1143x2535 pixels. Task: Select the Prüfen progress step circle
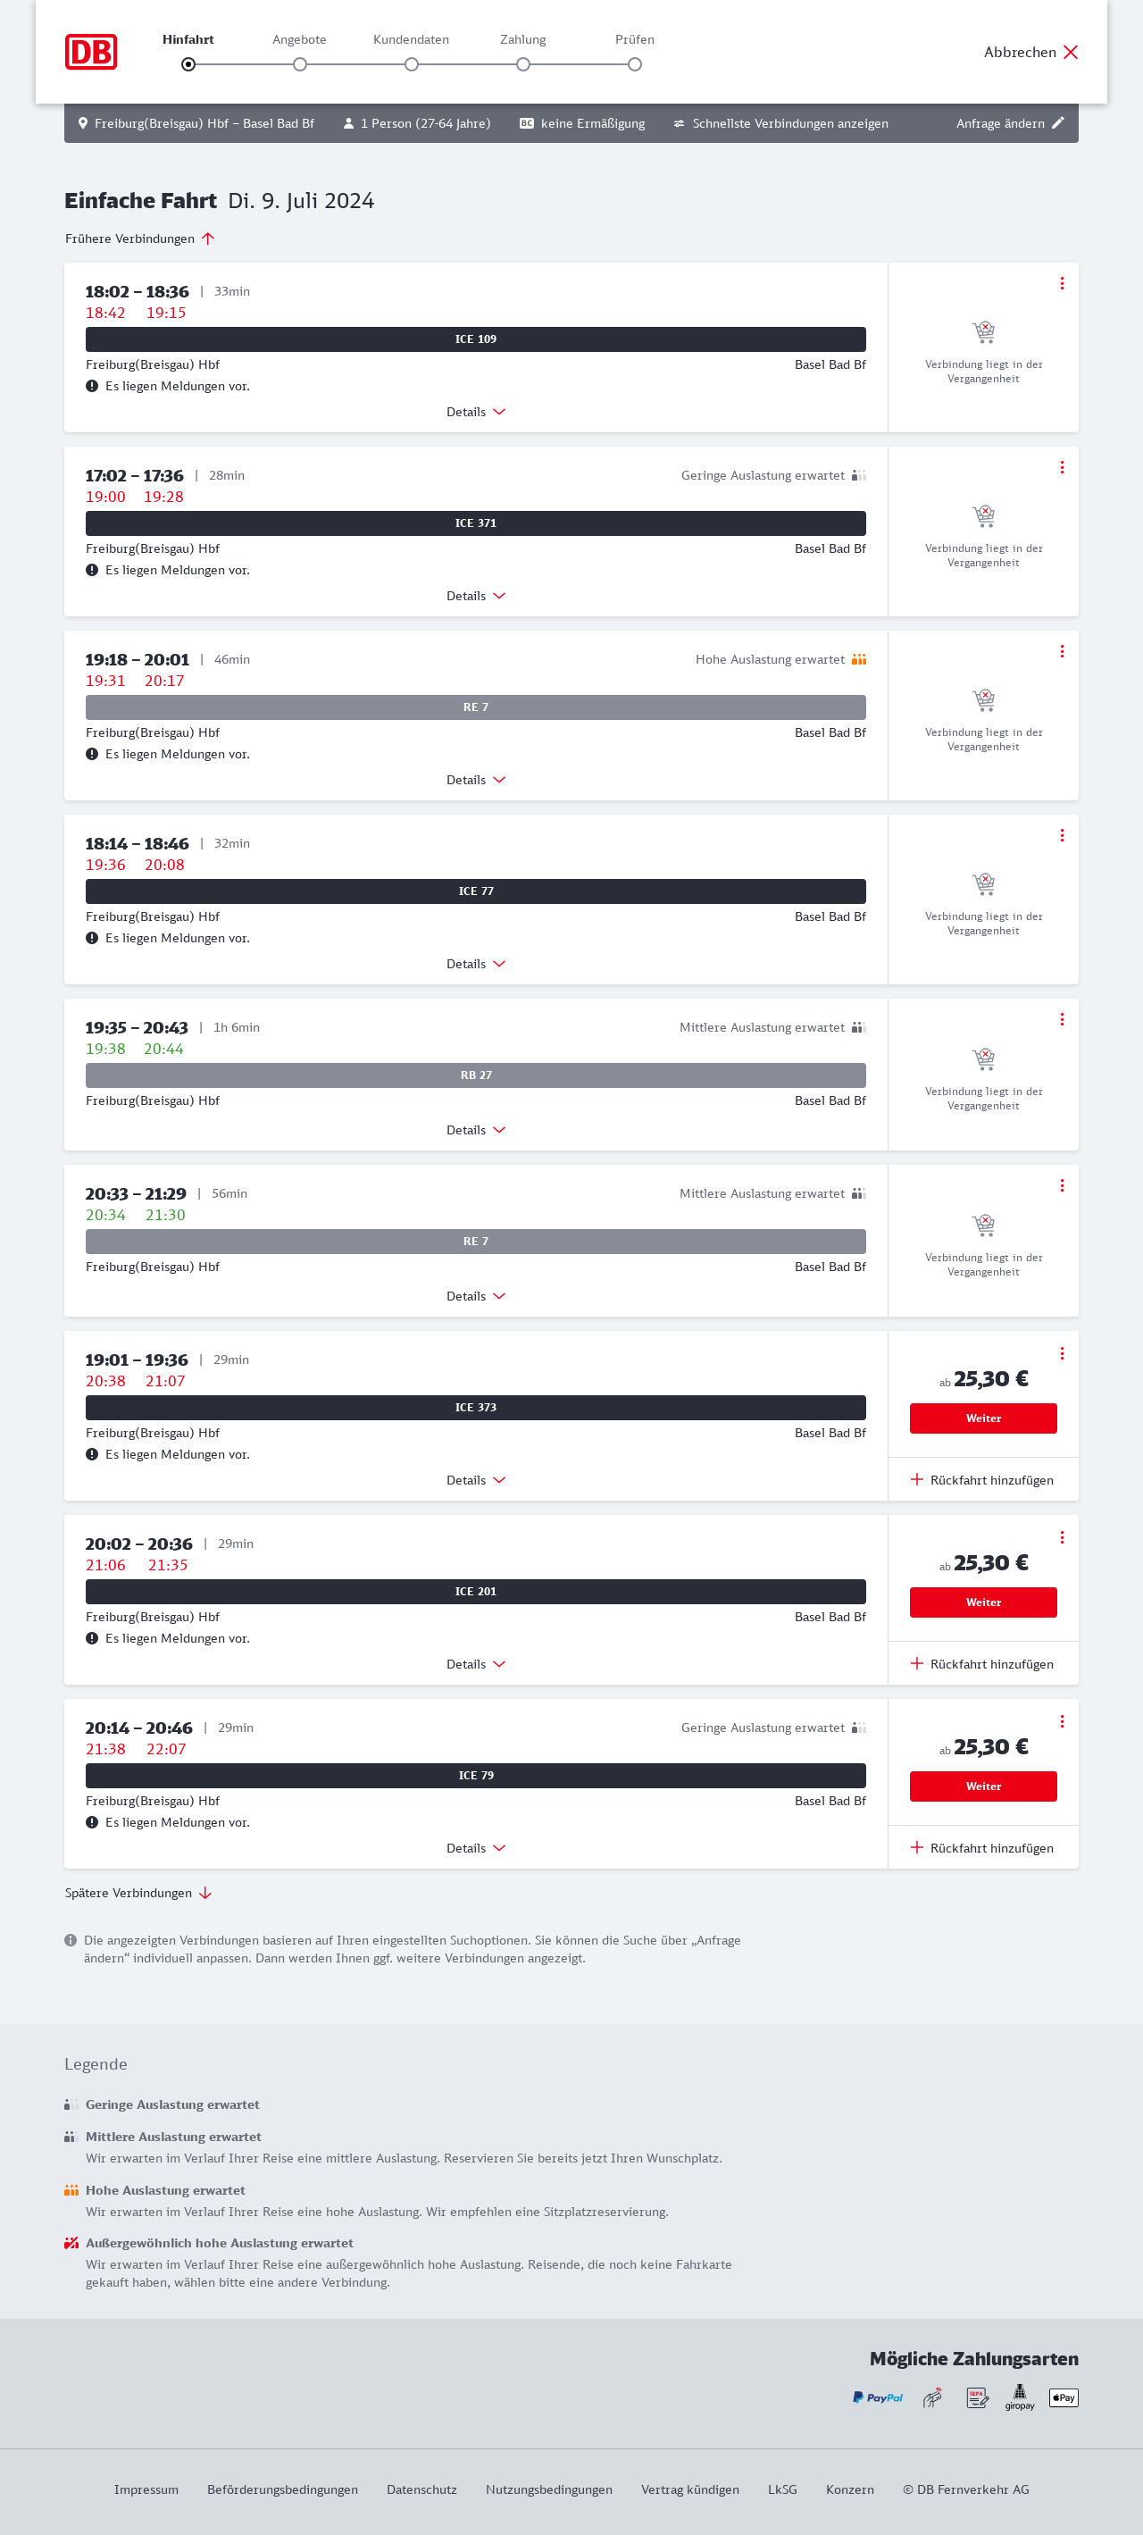click(x=634, y=65)
